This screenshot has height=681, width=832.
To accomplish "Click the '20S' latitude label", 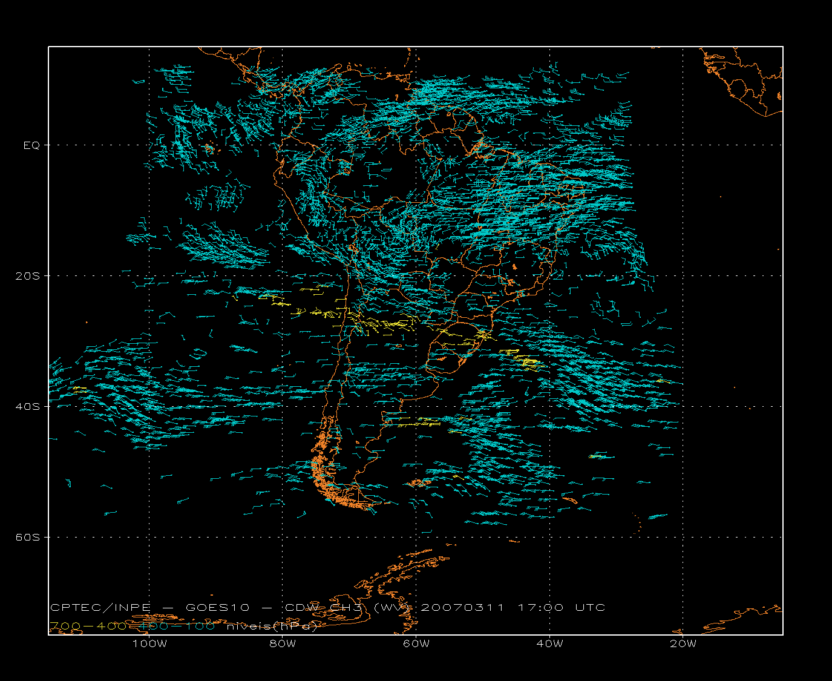I will [28, 276].
